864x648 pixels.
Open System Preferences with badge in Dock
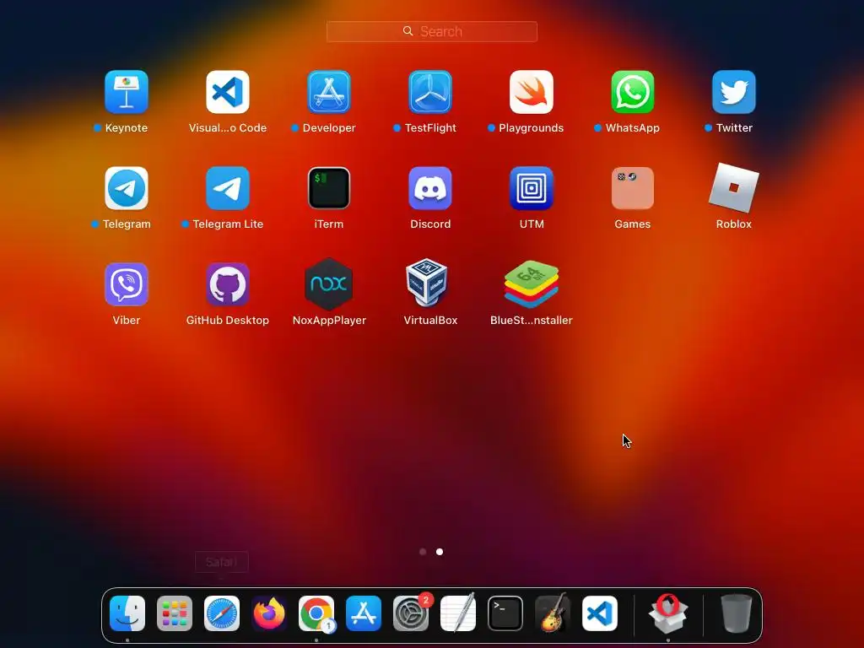pyautogui.click(x=411, y=613)
